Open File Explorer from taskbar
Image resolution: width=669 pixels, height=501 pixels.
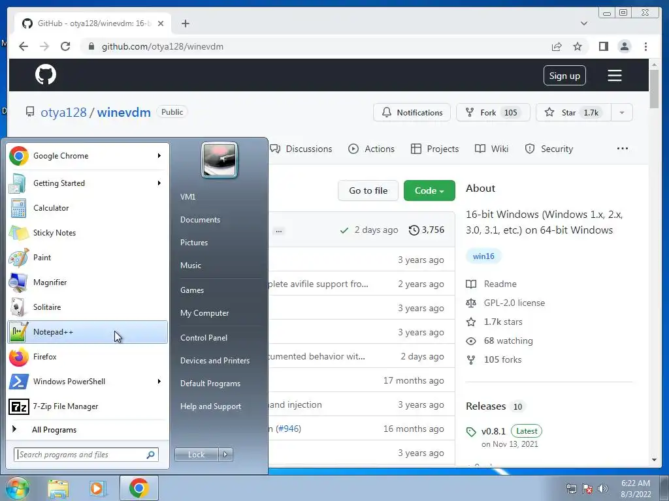point(58,489)
